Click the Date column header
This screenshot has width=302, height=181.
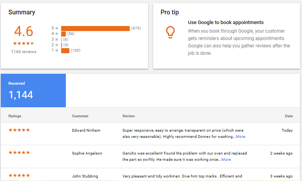click(288, 116)
